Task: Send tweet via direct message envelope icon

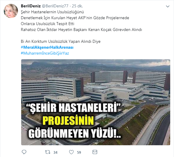Action: coord(95,152)
